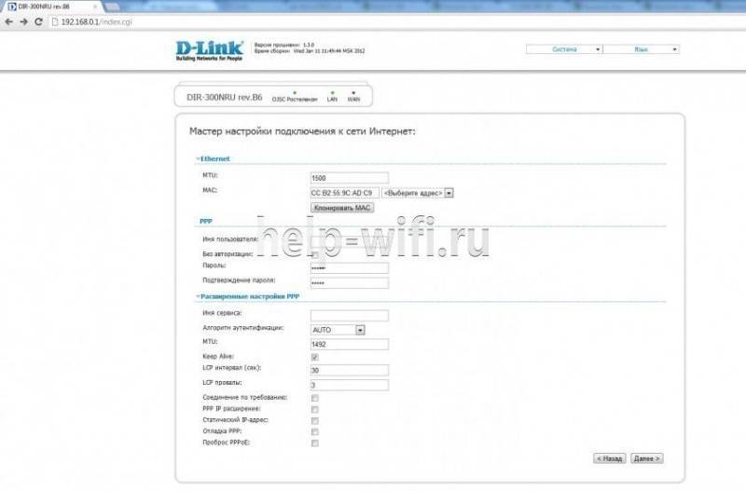Click the WAN status indicator
The width and height of the screenshot is (746, 491).
pyautogui.click(x=353, y=97)
